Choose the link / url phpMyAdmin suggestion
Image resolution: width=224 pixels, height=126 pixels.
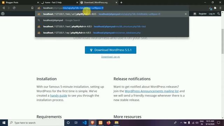click(112, 14)
